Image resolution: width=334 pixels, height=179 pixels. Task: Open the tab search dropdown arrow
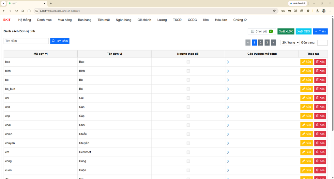pos(3,3)
